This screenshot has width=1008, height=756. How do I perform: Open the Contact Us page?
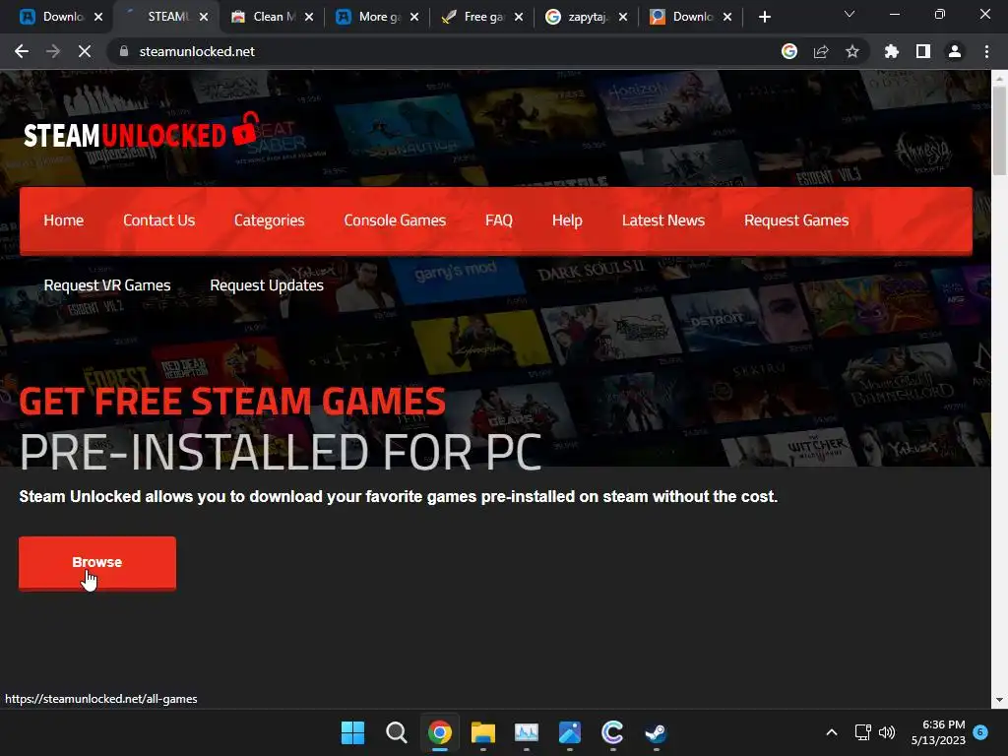[x=158, y=220]
